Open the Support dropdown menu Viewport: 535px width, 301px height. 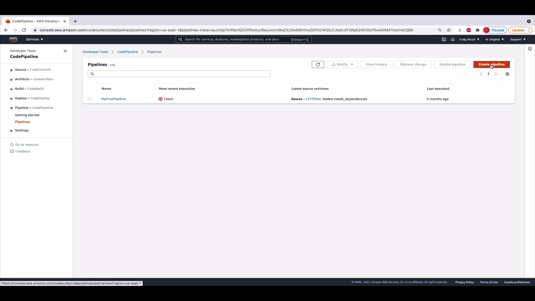[517, 40]
